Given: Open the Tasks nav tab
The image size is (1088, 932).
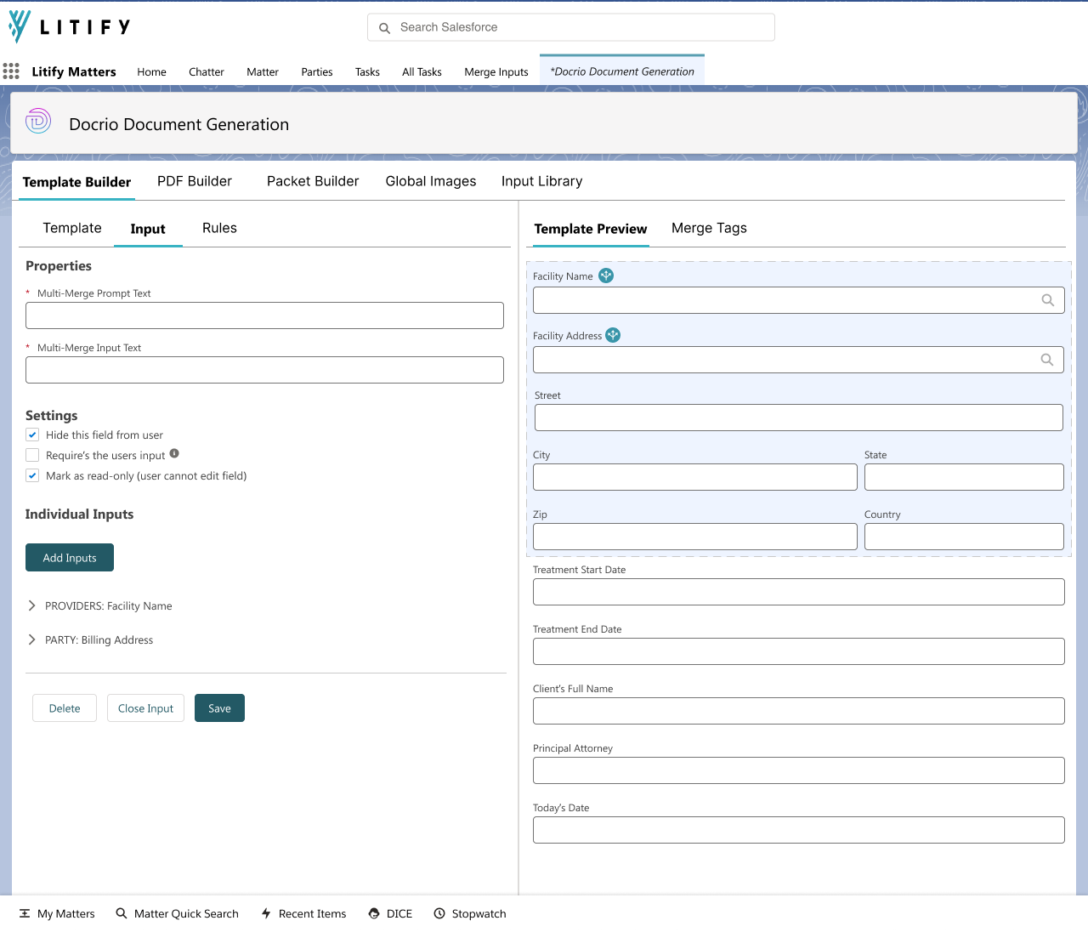Looking at the screenshot, I should [367, 72].
